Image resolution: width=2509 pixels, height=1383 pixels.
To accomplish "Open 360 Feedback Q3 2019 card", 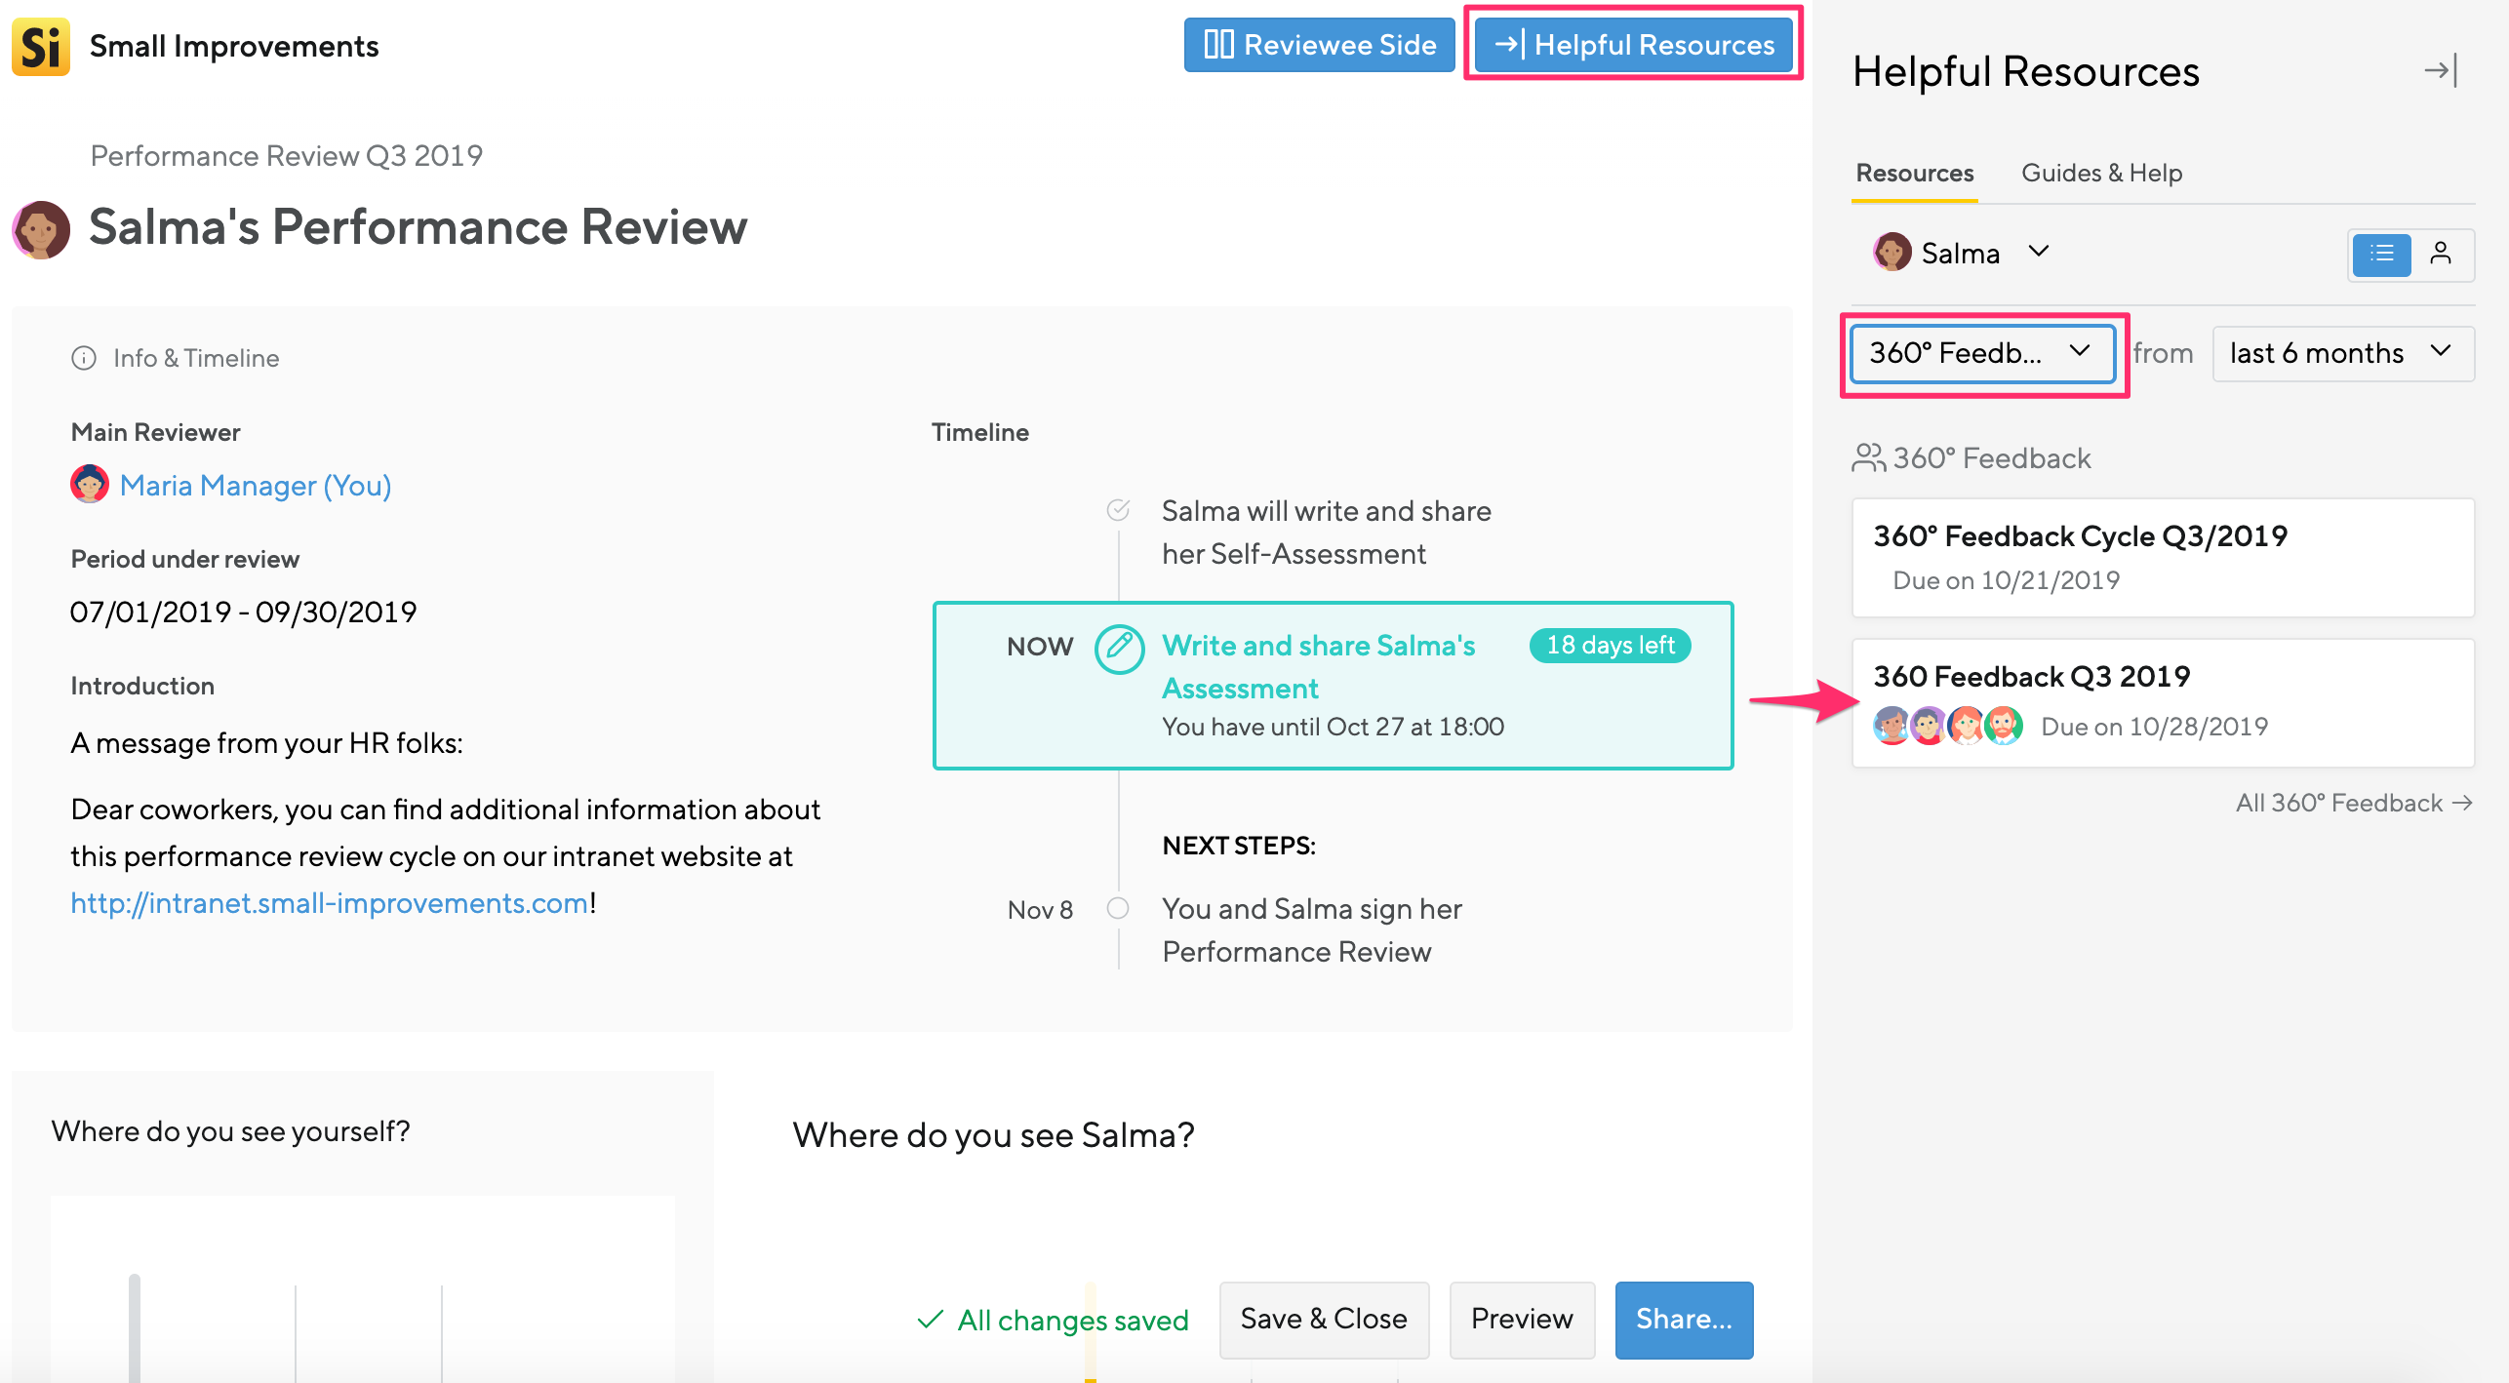I will pos(2163,702).
